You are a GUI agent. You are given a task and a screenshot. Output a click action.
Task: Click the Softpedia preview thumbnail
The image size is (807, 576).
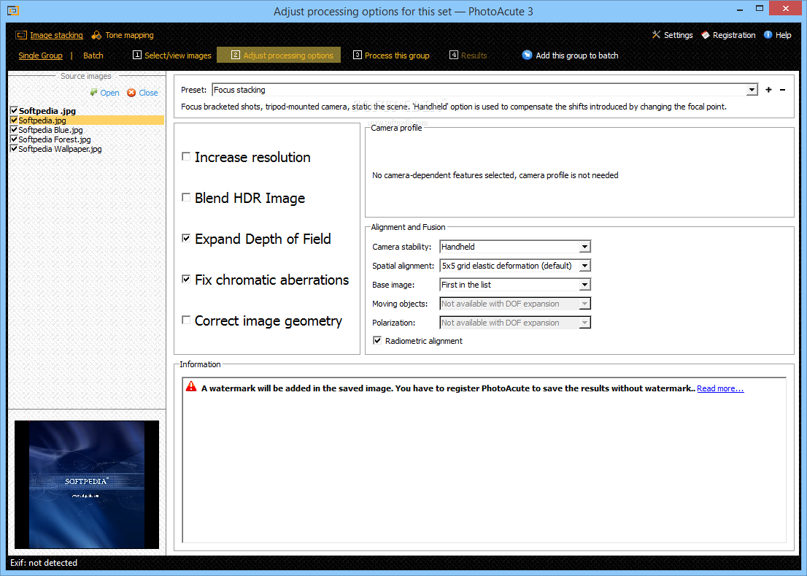pos(86,484)
